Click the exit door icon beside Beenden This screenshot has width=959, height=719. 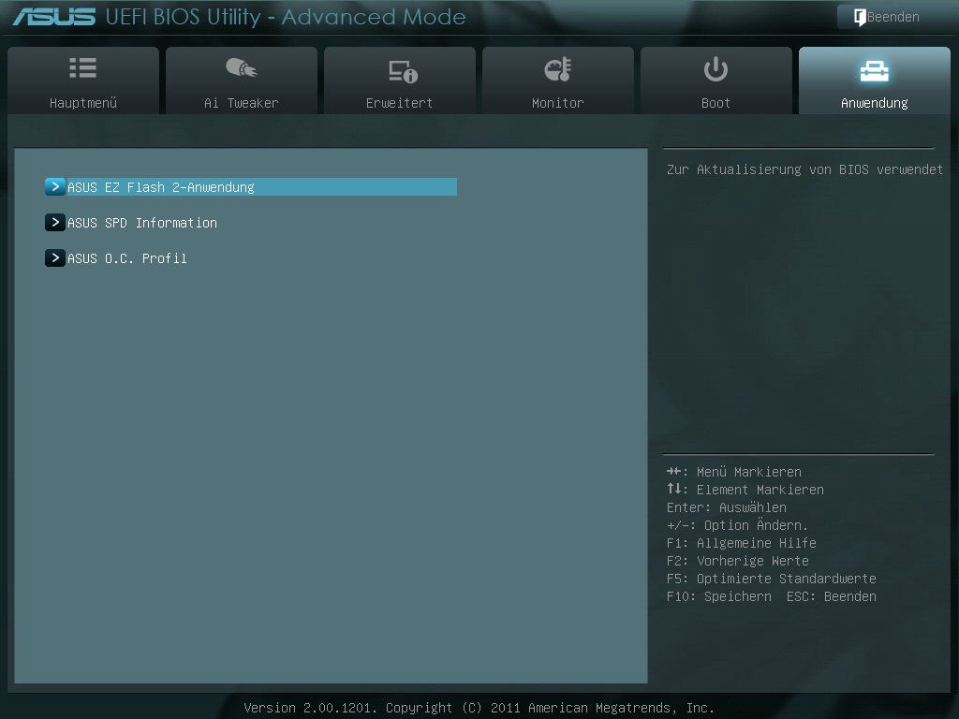pyautogui.click(x=860, y=17)
